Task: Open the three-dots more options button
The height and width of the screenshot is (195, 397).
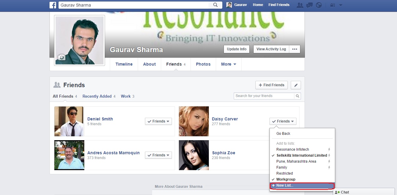Action: pyautogui.click(x=295, y=49)
